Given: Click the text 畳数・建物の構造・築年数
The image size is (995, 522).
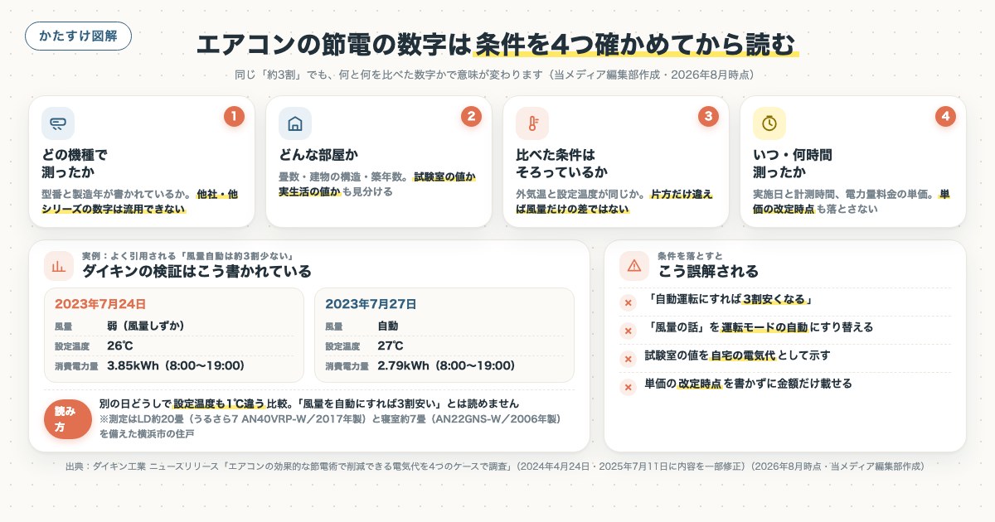Looking at the screenshot, I should [342, 176].
